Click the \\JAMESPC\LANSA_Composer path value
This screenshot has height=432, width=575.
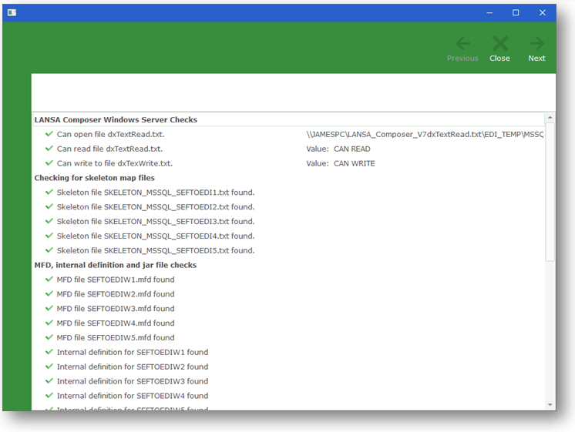pyautogui.click(x=425, y=134)
